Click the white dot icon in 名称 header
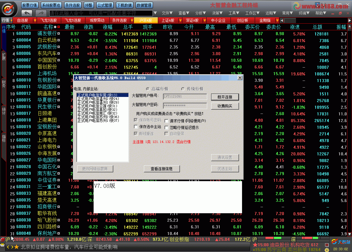Viewport: 352px width, 252px height. point(55,27)
